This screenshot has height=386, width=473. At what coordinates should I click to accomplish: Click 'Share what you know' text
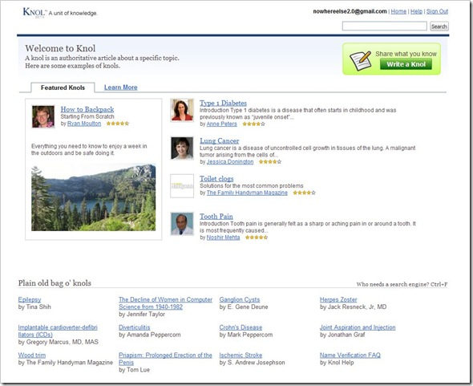(406, 54)
